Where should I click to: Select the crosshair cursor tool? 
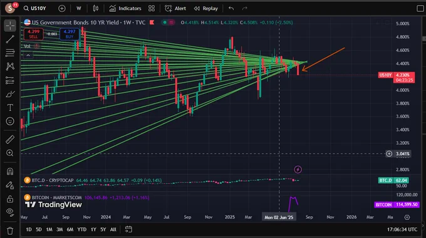10,26
